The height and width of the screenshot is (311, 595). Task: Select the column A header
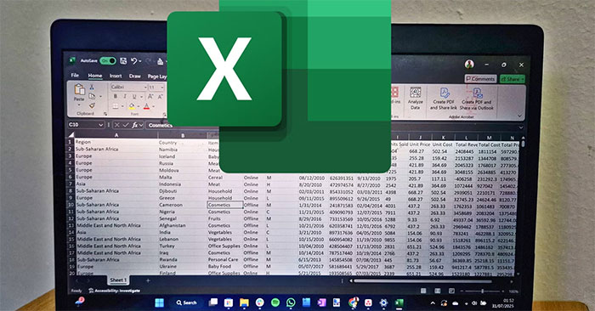point(116,134)
